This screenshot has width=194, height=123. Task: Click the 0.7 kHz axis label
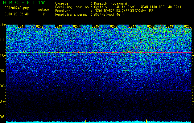click(3, 101)
